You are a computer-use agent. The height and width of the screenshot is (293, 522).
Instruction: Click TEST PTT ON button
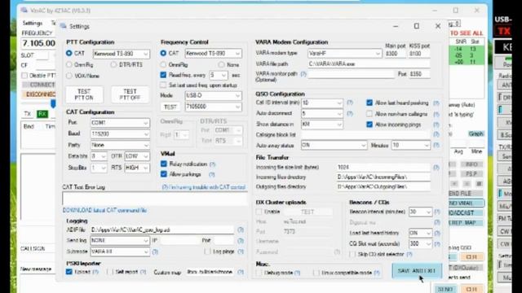[x=84, y=94]
